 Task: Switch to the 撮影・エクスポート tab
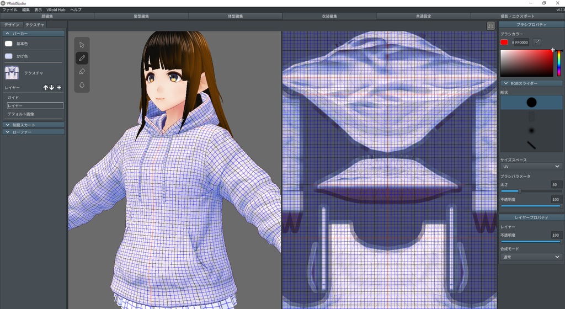coord(518,16)
